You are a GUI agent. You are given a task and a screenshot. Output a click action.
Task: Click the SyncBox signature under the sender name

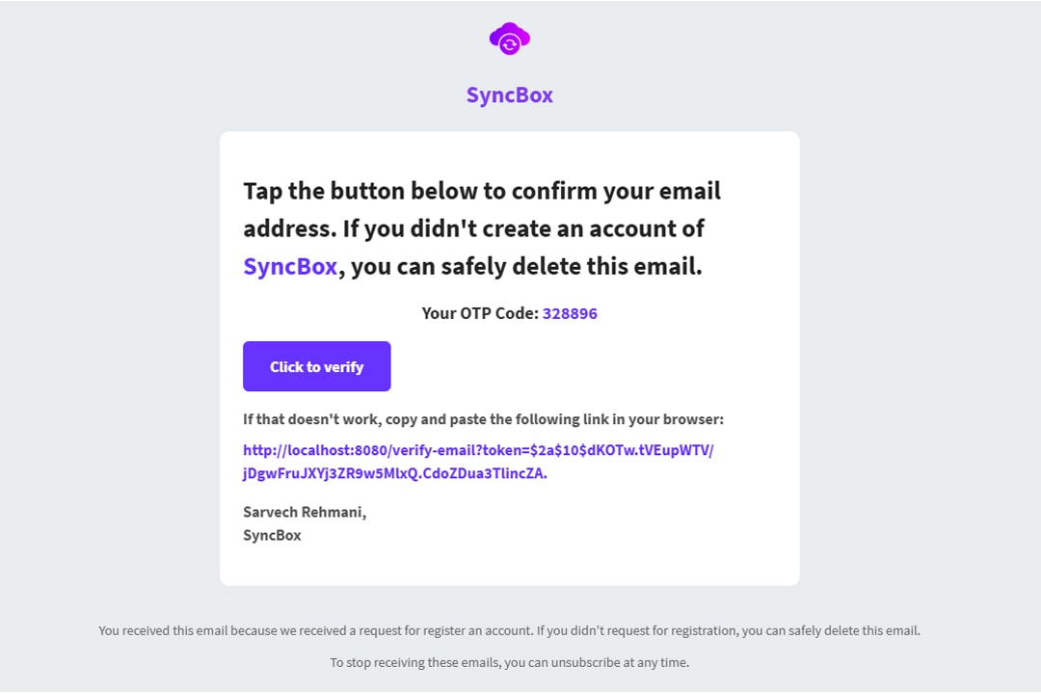272,535
